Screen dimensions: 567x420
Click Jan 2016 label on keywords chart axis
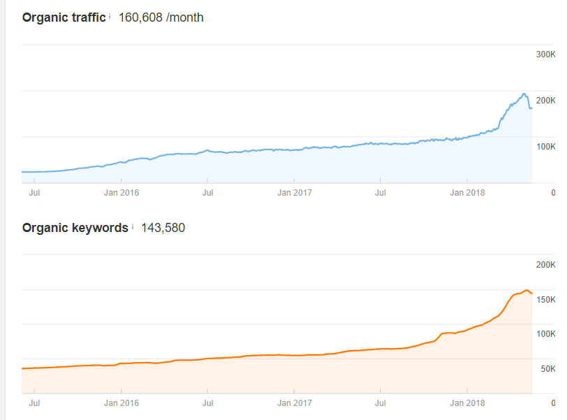(121, 403)
